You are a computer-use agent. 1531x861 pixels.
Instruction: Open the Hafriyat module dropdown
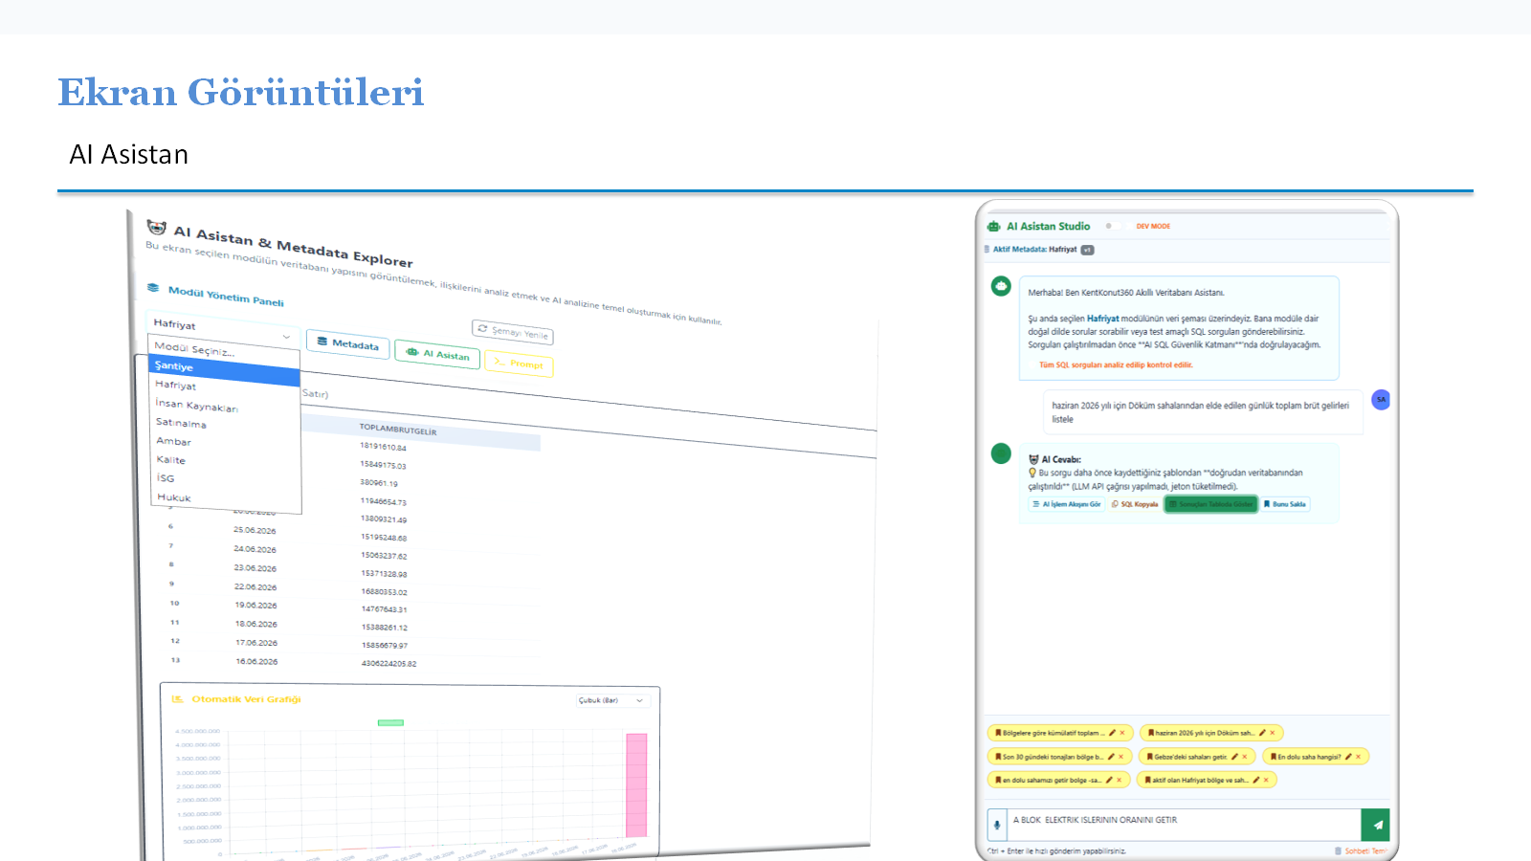tap(222, 330)
